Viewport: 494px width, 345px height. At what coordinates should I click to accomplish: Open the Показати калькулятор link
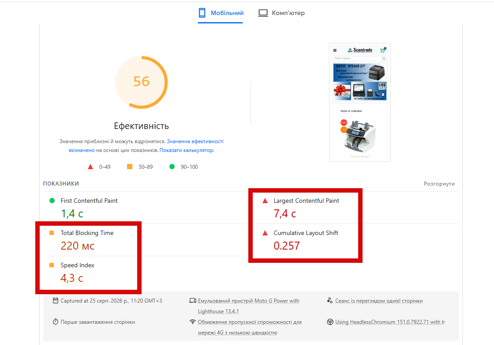click(x=187, y=150)
